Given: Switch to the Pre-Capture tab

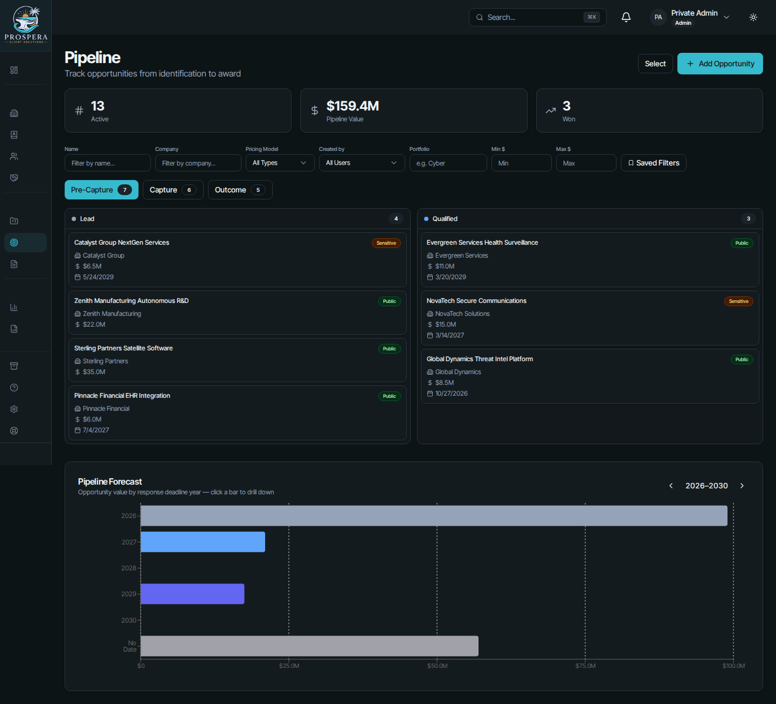Looking at the screenshot, I should click(101, 190).
